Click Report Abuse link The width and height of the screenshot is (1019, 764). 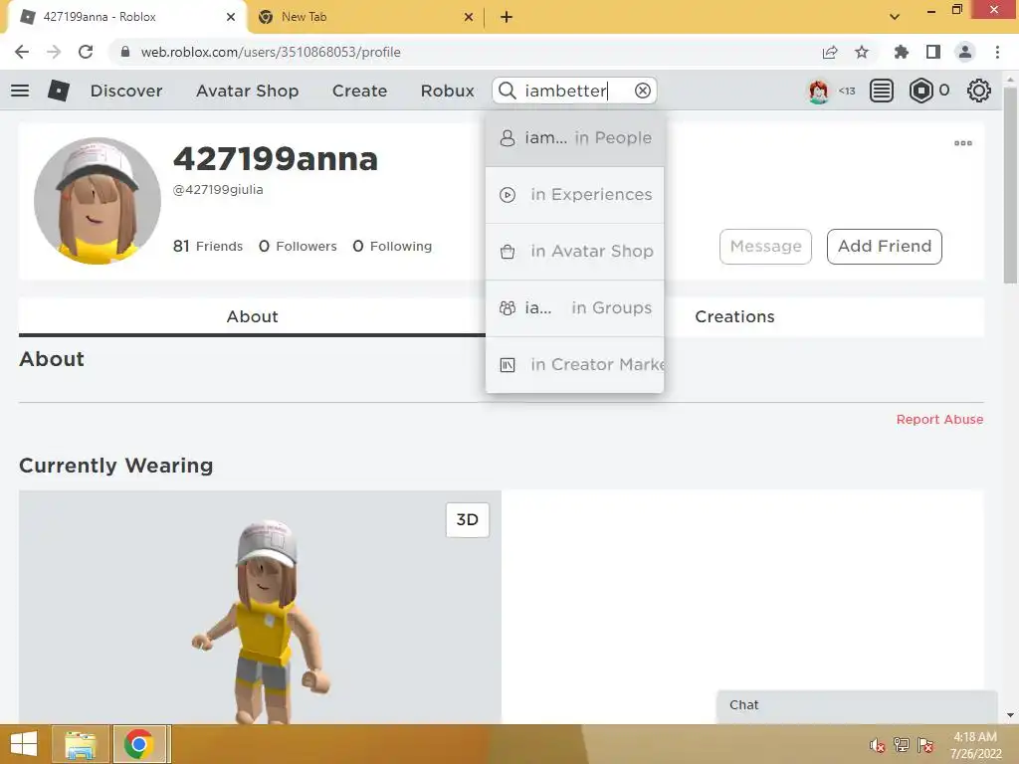[x=939, y=420]
